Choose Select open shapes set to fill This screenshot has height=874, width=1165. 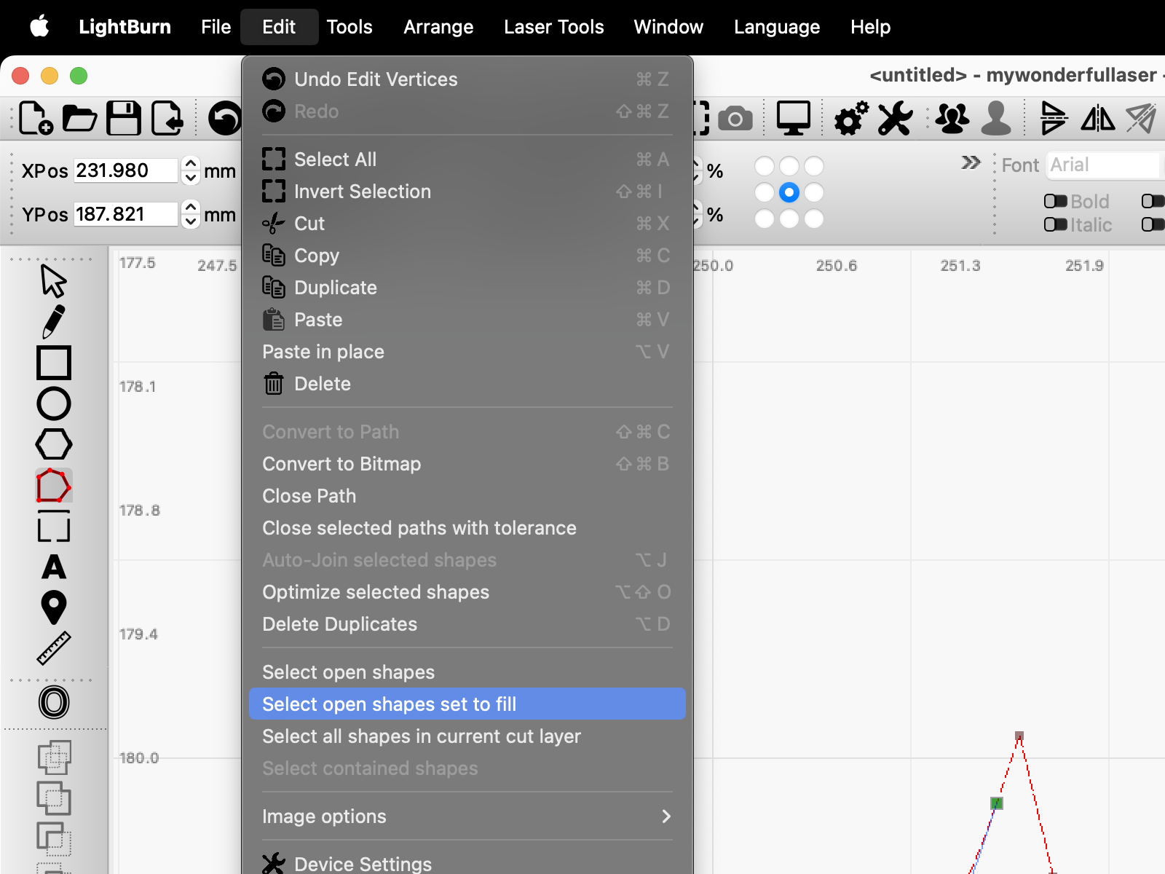coord(466,704)
